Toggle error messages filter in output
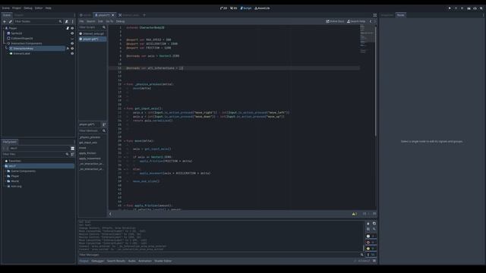Viewport: 486px width, 273px height. pos(371,243)
